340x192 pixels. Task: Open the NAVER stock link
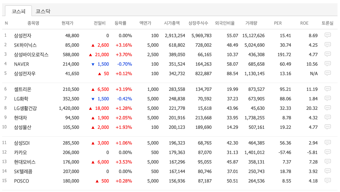[x=22, y=64]
